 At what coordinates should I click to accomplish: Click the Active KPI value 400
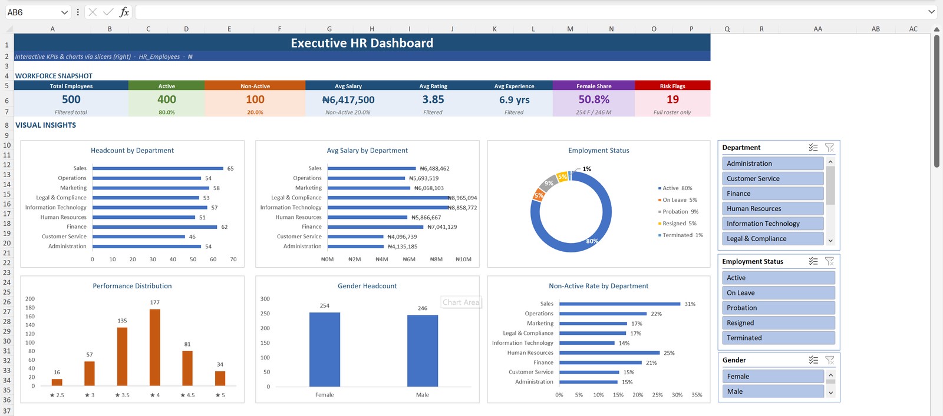click(166, 99)
